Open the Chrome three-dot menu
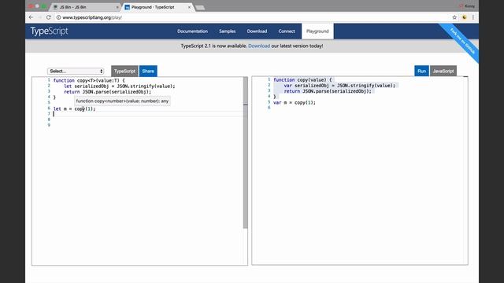This screenshot has width=504, height=283. pos(473,17)
